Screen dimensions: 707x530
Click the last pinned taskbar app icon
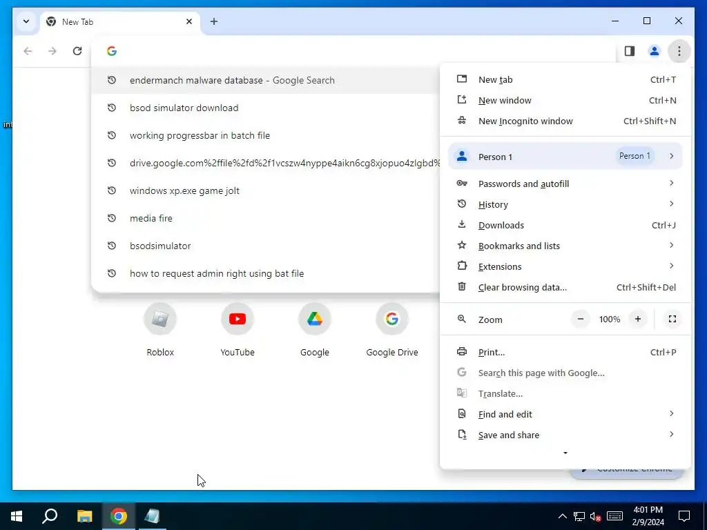click(152, 516)
